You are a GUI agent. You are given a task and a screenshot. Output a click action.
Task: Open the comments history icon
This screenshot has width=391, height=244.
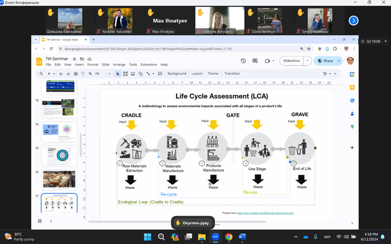255,61
